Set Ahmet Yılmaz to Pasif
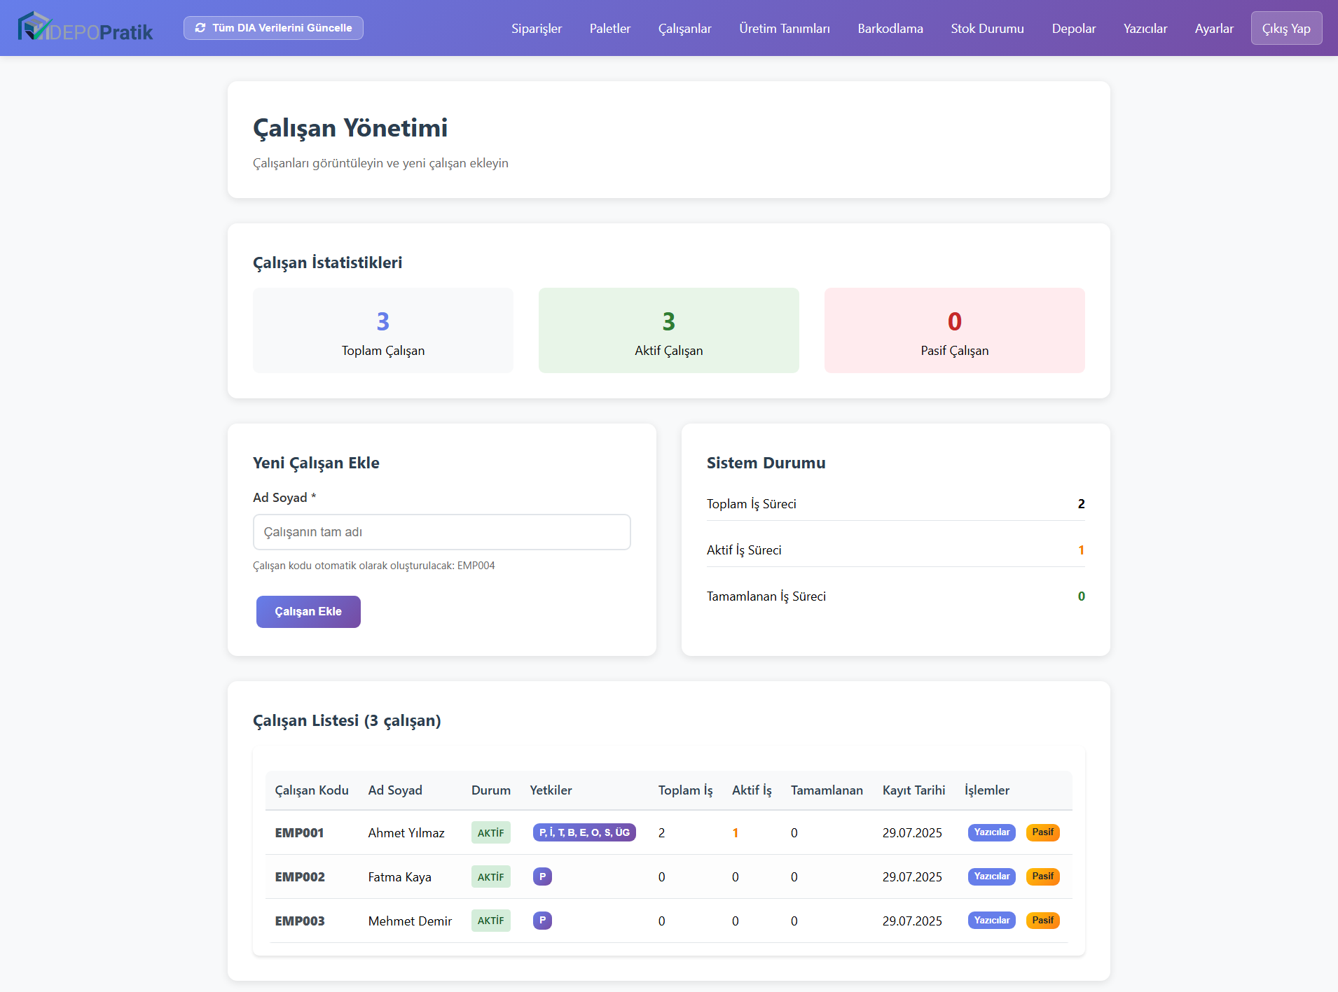 (1042, 832)
